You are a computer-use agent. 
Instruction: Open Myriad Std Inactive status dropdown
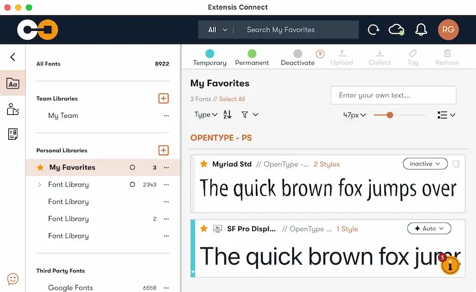pos(425,164)
